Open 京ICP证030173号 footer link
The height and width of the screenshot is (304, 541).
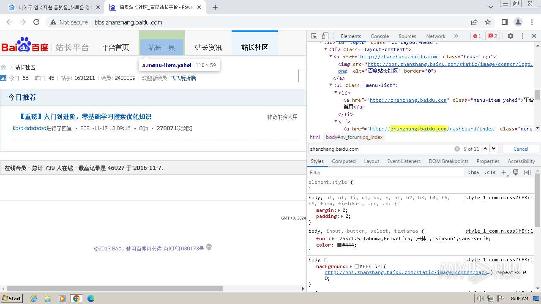tap(183, 249)
